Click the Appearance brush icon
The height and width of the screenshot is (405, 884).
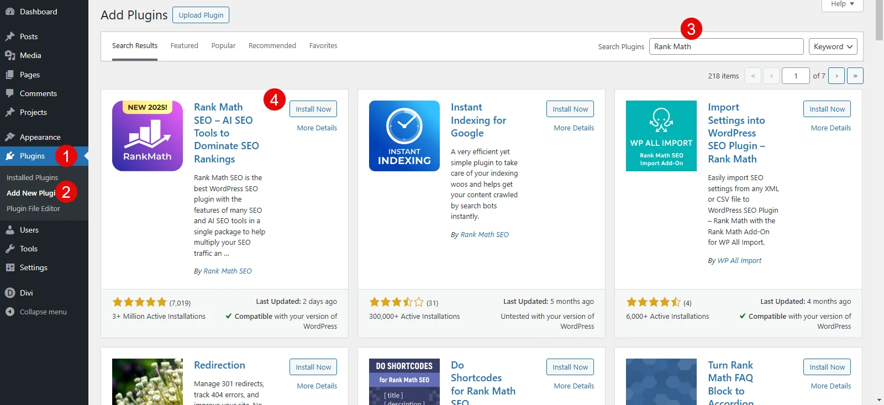[10, 137]
